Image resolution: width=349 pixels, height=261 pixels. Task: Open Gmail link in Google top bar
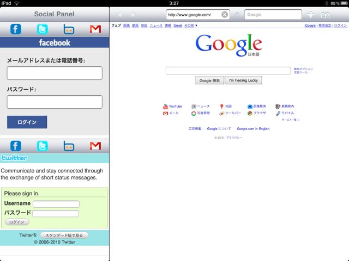[178, 26]
